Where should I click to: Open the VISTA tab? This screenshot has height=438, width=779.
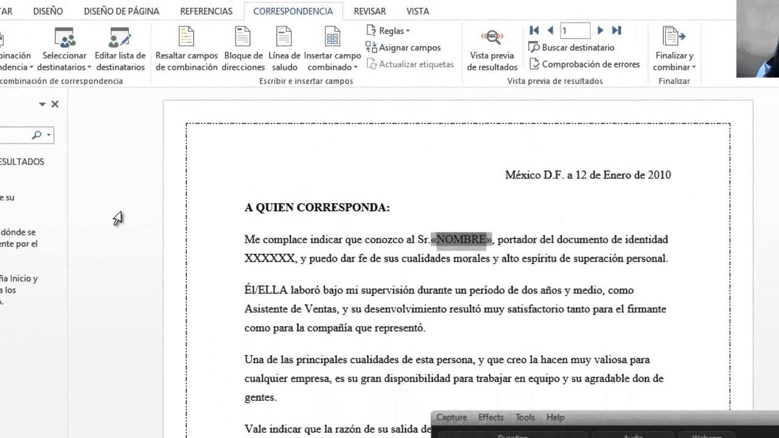pos(417,11)
